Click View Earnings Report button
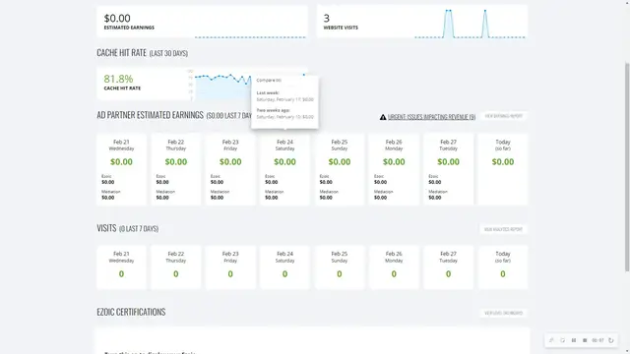Viewport: 630px width, 354px height. tap(503, 116)
